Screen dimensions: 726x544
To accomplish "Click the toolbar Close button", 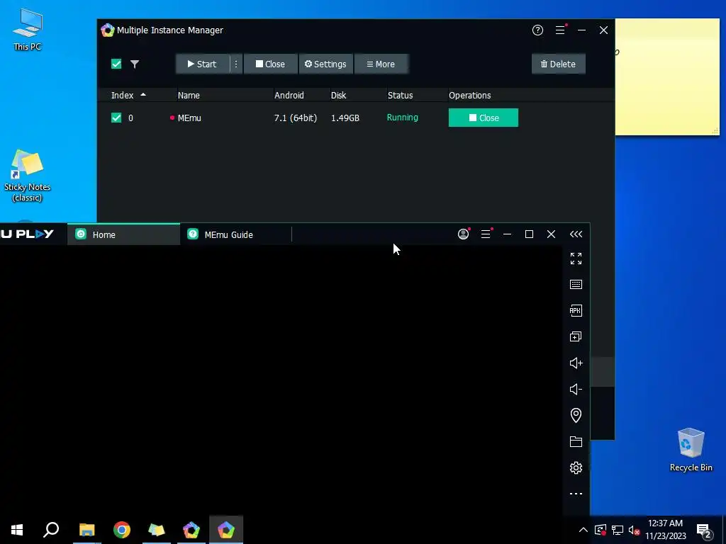I will [270, 64].
